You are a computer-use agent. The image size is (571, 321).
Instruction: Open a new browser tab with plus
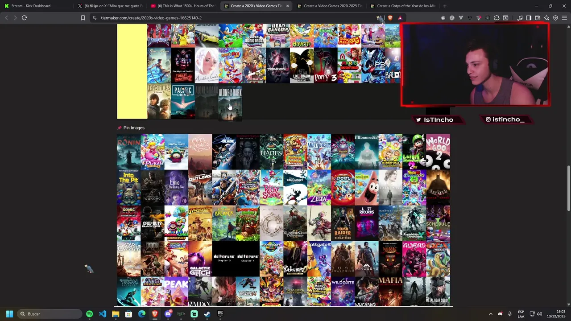coord(445,6)
